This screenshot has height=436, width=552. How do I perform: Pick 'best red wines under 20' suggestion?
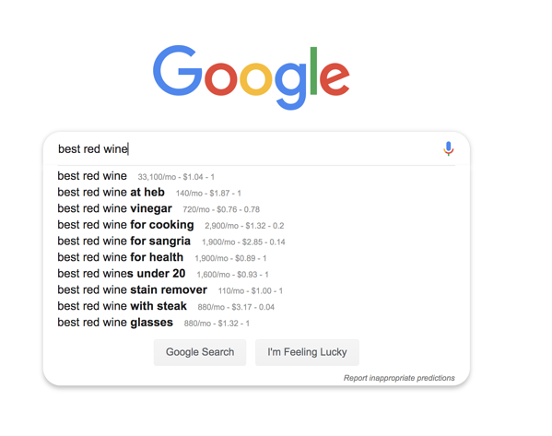point(122,273)
